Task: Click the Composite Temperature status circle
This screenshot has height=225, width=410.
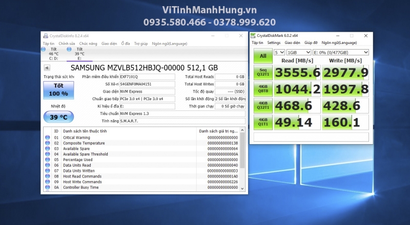Action: point(47,143)
